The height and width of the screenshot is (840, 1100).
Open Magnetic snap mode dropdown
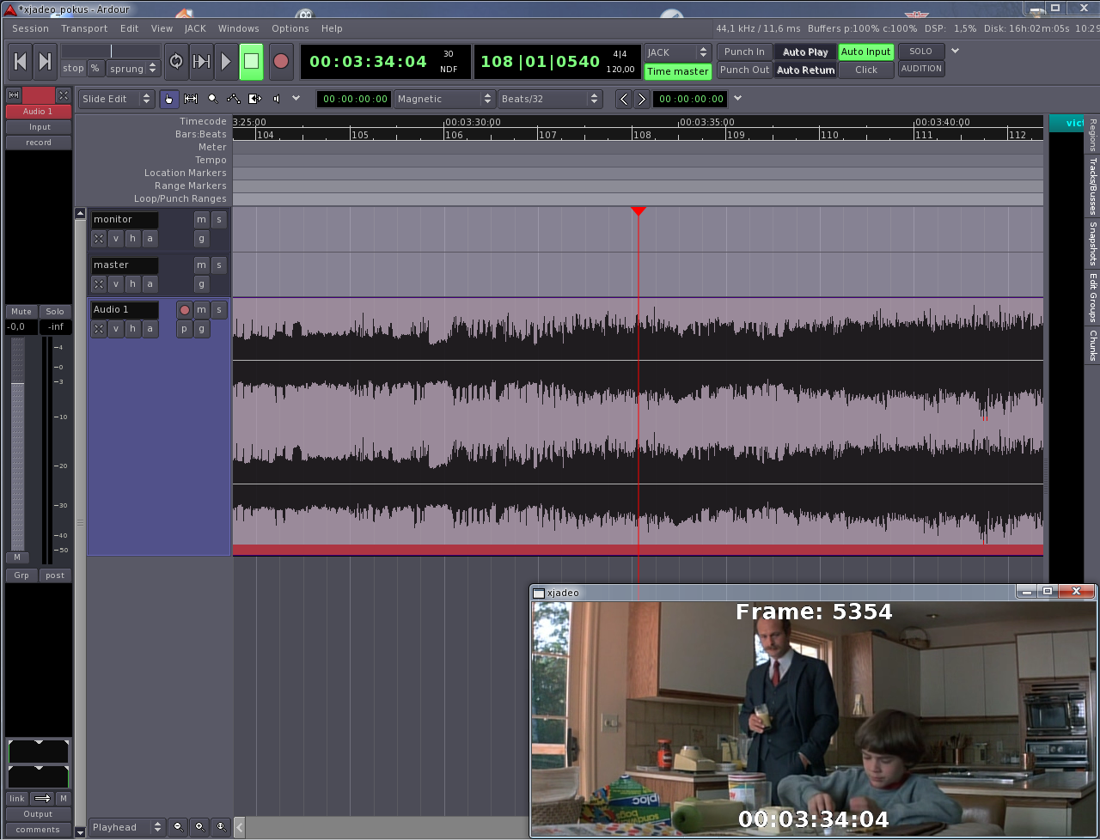pos(444,99)
